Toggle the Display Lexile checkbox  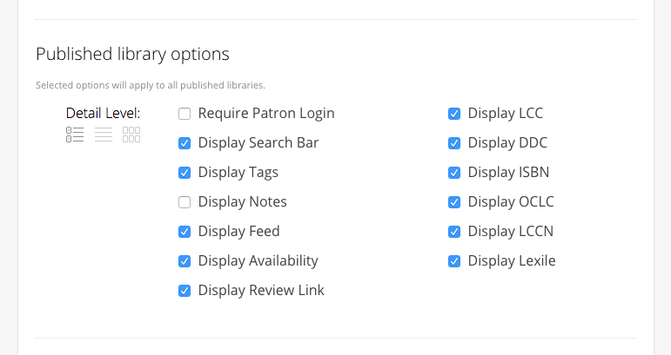tap(454, 261)
